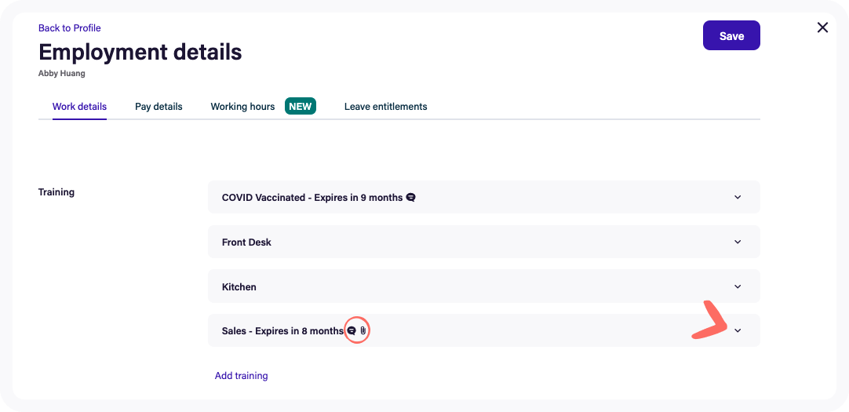The height and width of the screenshot is (412, 849).
Task: Select the 'Sales - Expires in 8 months' text
Action: (x=282, y=331)
